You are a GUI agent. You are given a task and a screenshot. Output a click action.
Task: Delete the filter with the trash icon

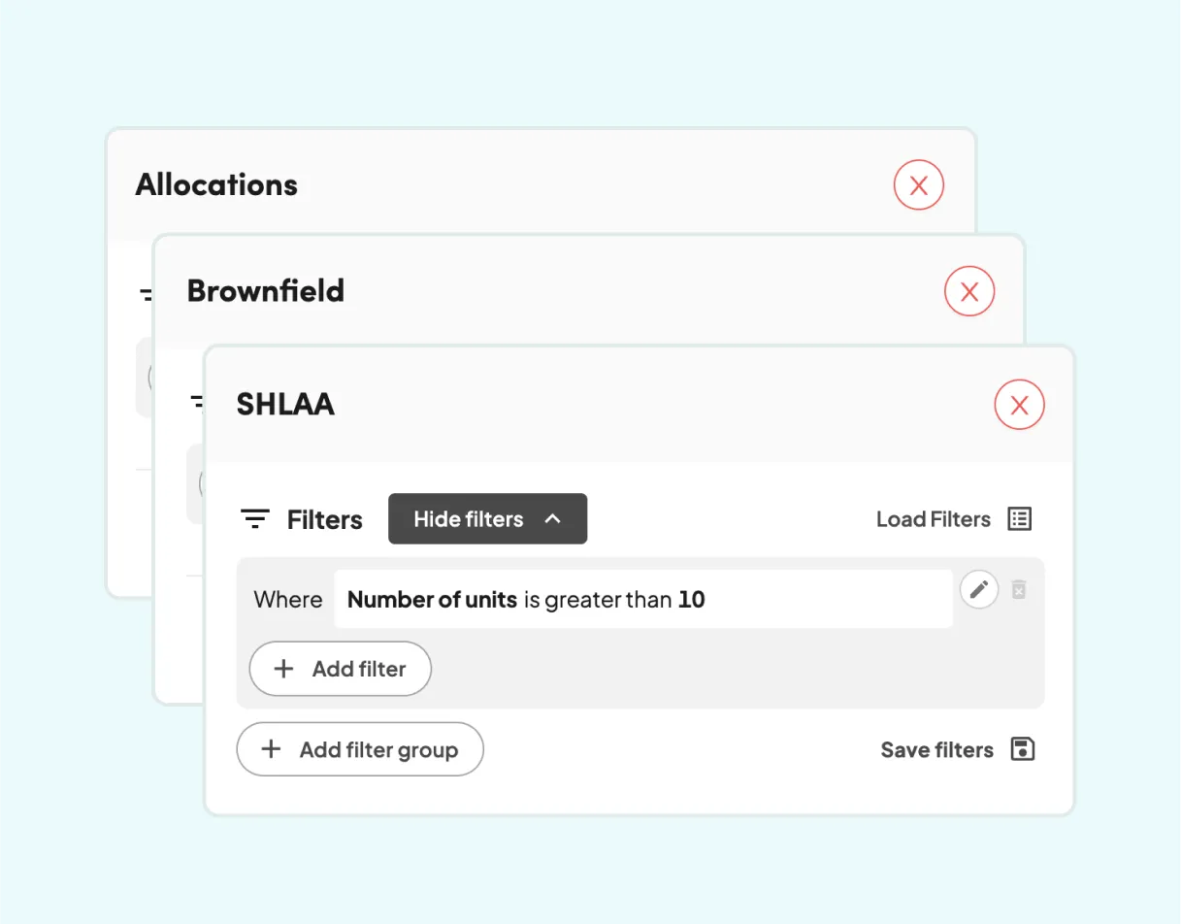[x=1019, y=589]
